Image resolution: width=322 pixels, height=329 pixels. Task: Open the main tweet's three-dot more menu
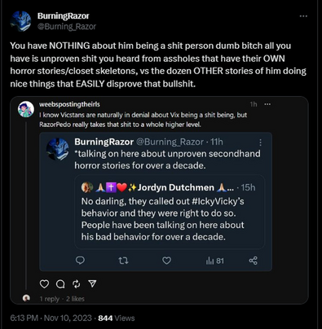tap(303, 16)
